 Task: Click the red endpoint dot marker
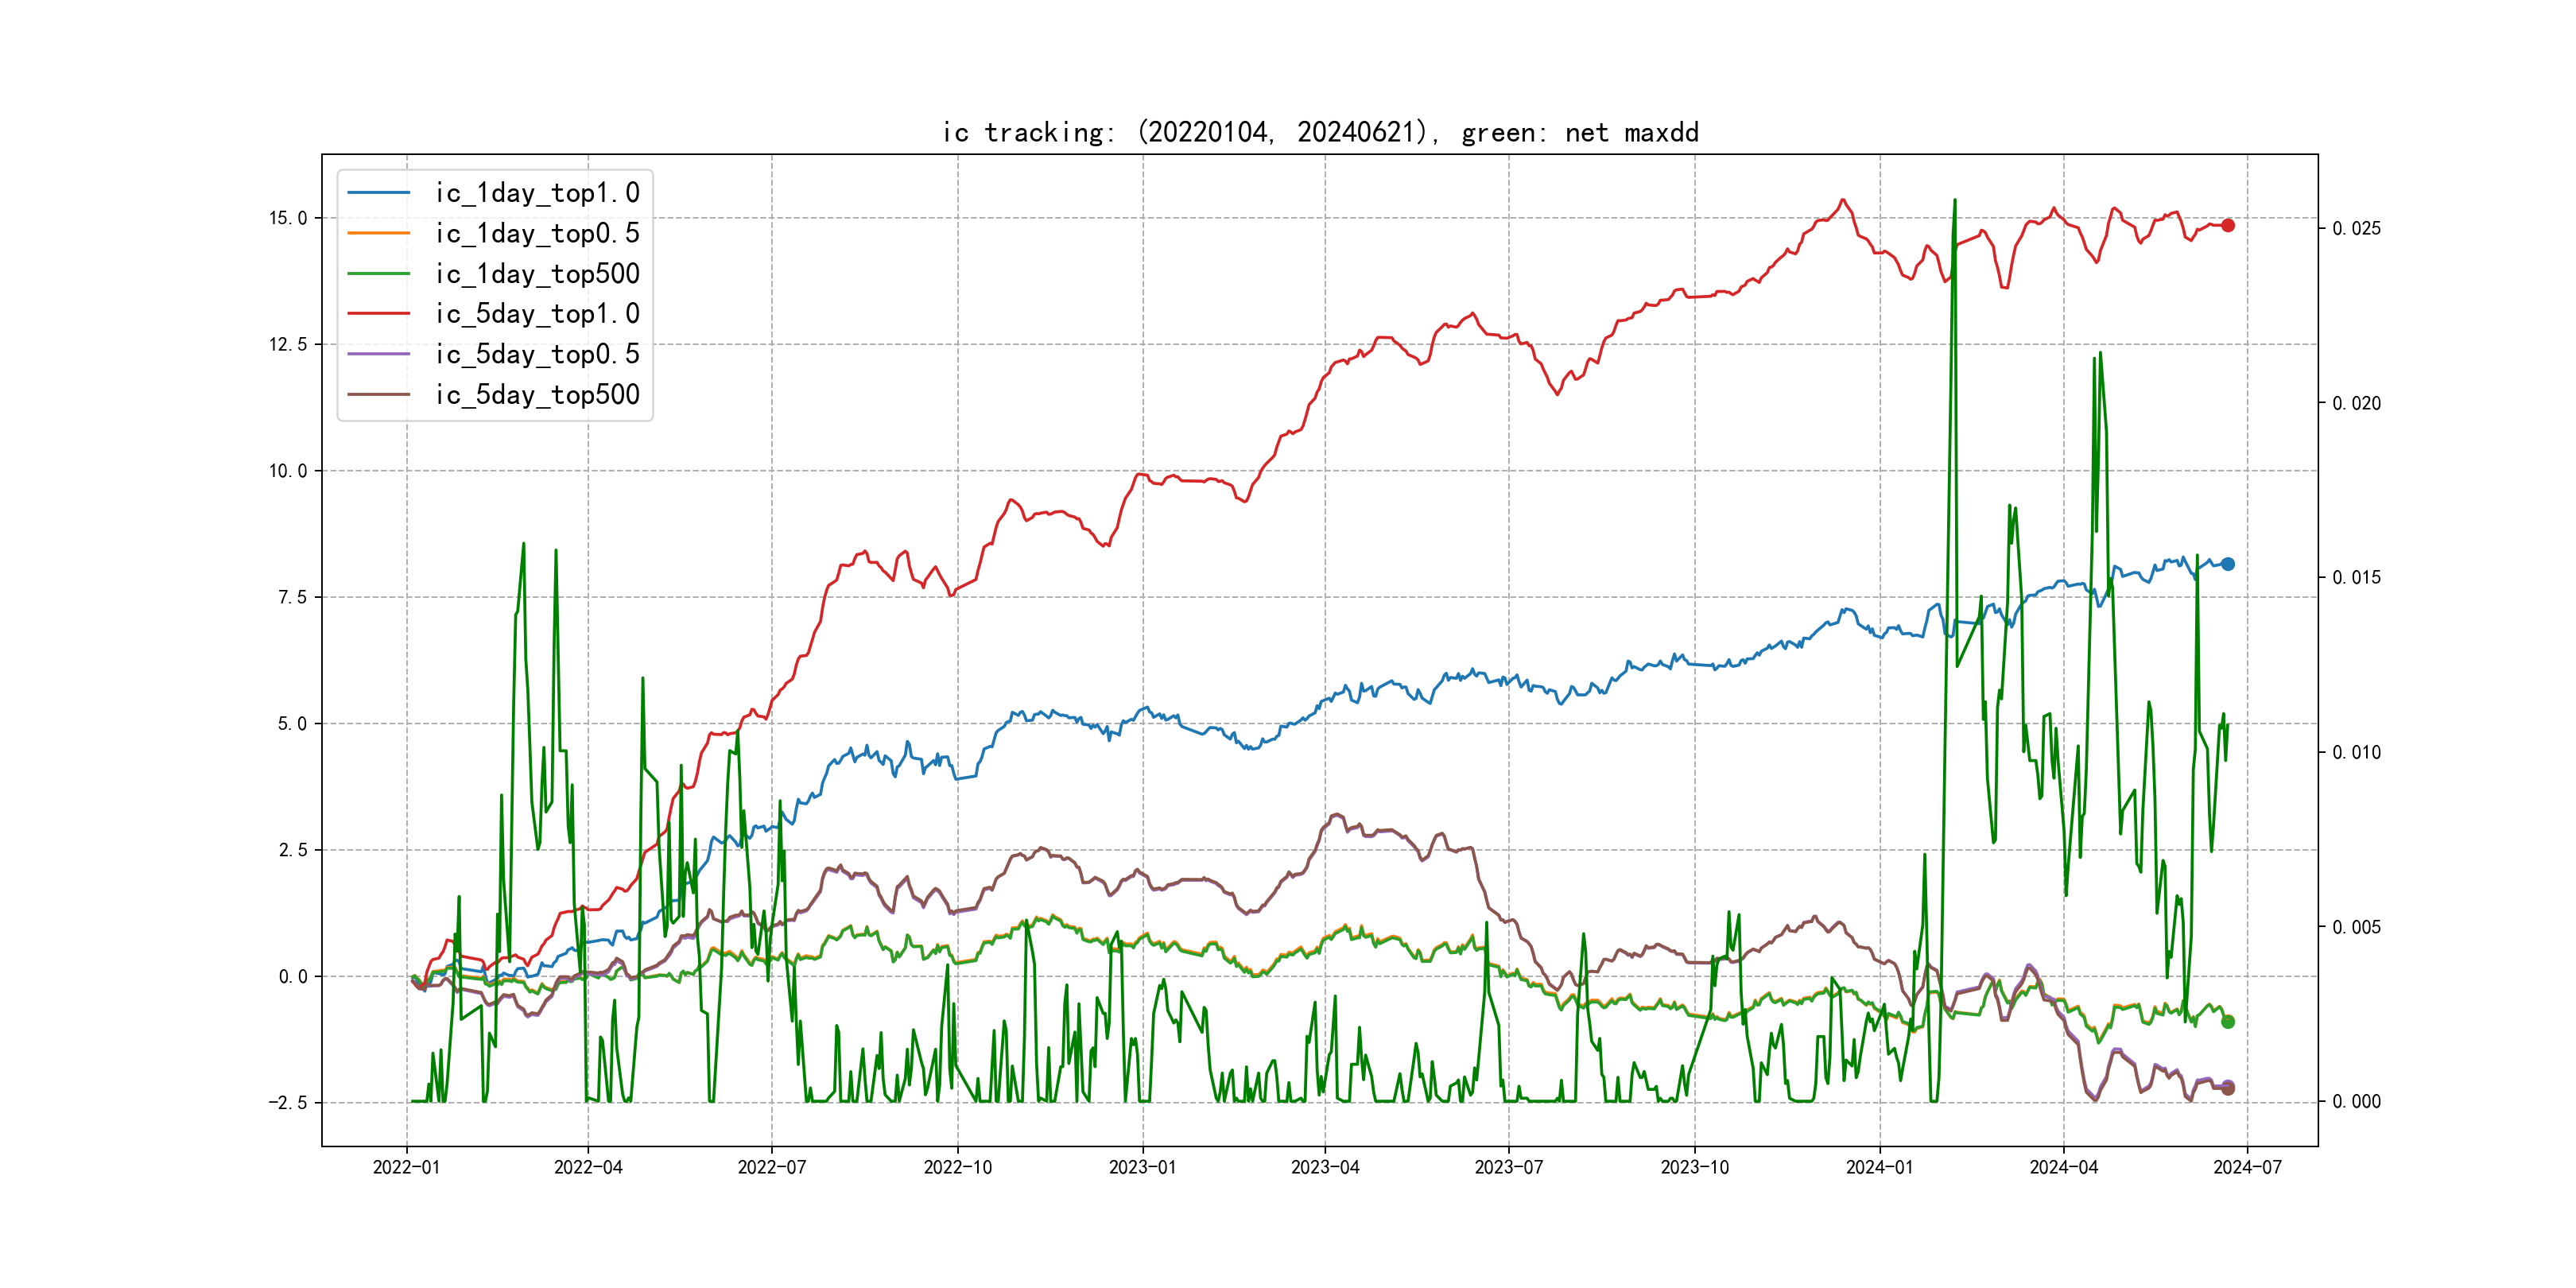click(x=2227, y=226)
